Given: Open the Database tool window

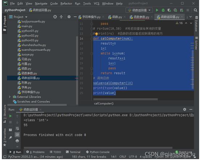Looking at the screenshot, I should pos(196,24).
